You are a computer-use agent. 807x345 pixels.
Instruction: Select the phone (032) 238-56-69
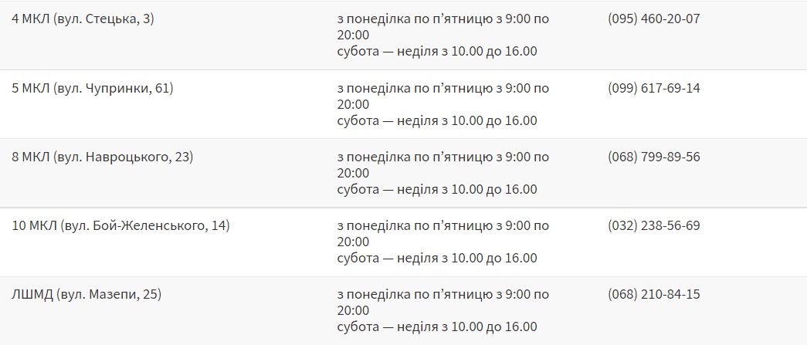(654, 225)
